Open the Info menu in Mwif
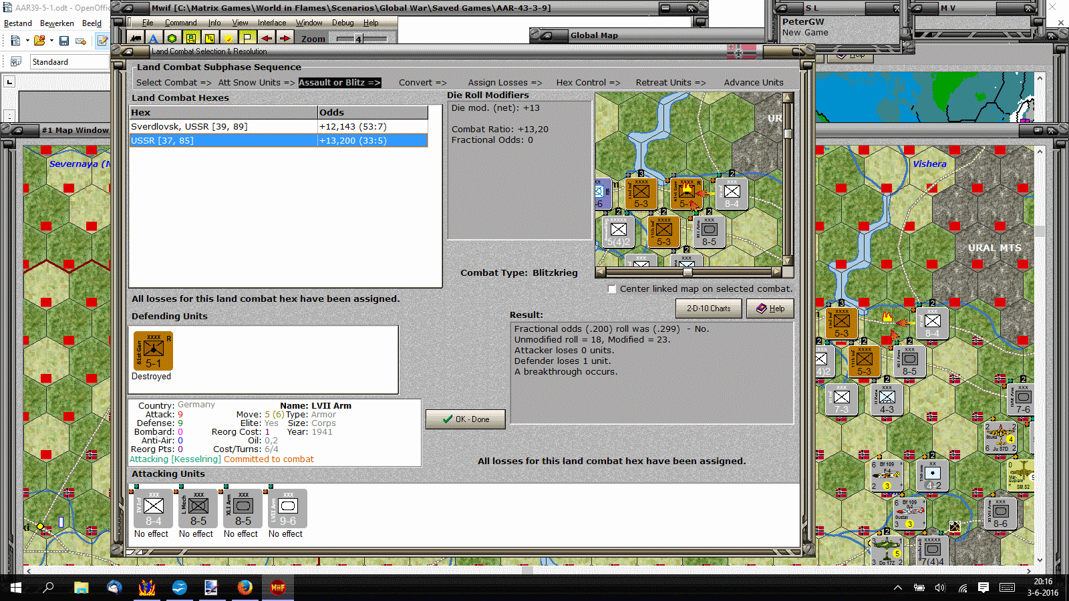 214,23
